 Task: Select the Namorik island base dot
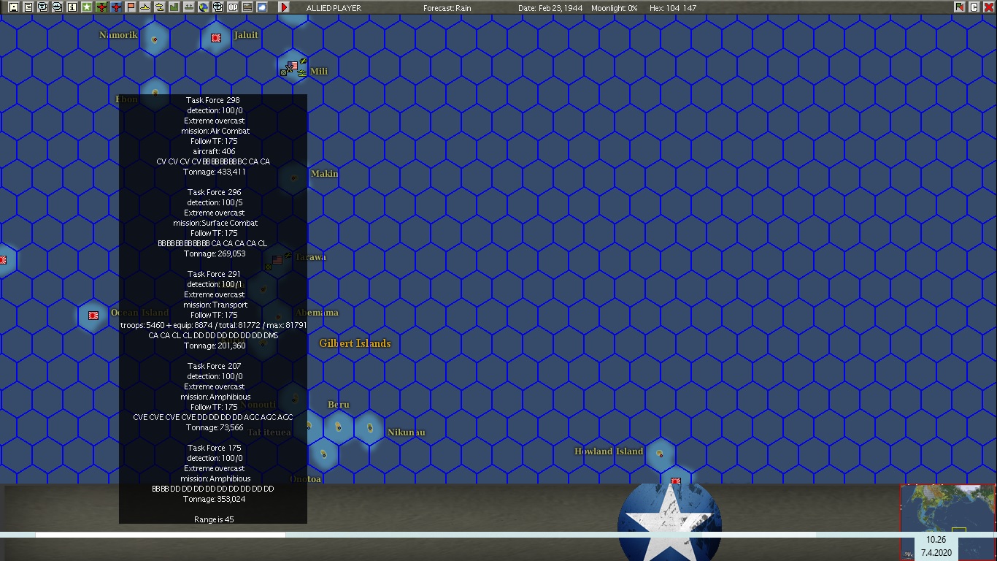coord(155,39)
